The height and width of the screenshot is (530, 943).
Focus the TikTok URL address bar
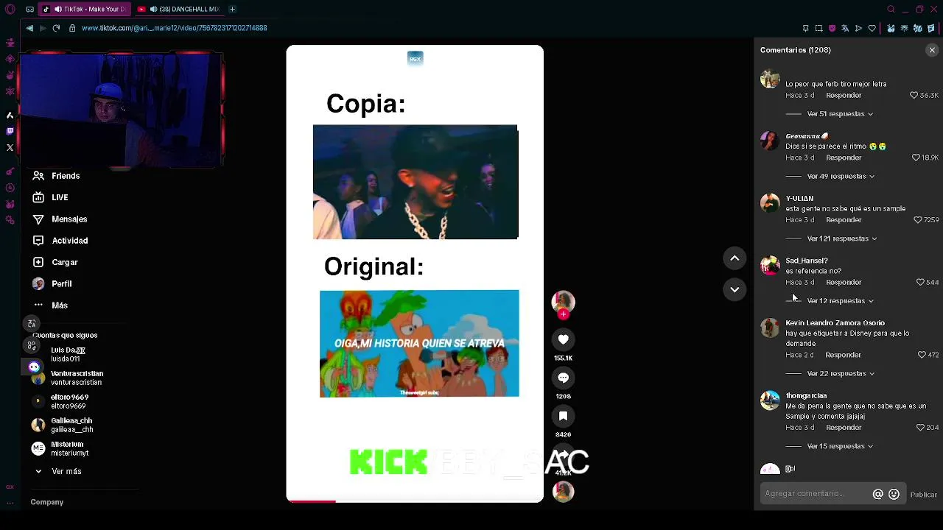click(174, 28)
